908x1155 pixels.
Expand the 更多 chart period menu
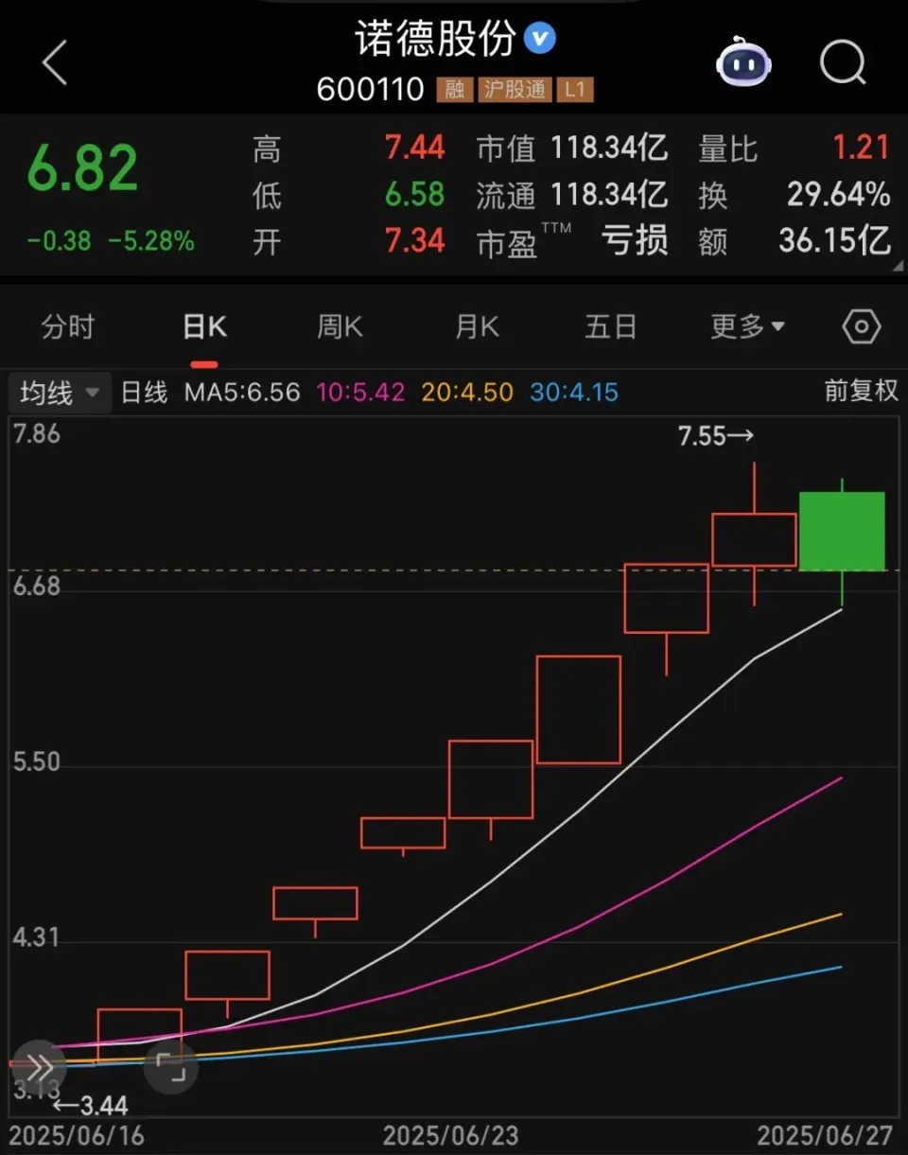point(747,327)
